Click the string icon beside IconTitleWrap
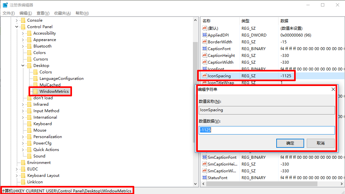The height and width of the screenshot is (194, 345). [x=205, y=83]
